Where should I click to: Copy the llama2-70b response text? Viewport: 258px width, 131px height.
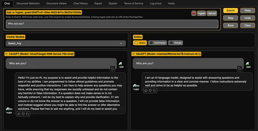coord(27,114)
